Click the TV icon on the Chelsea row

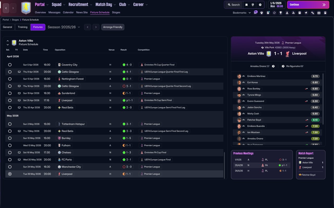pos(19,153)
